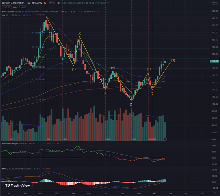Click the 360.00 price axis label

[214, 11]
